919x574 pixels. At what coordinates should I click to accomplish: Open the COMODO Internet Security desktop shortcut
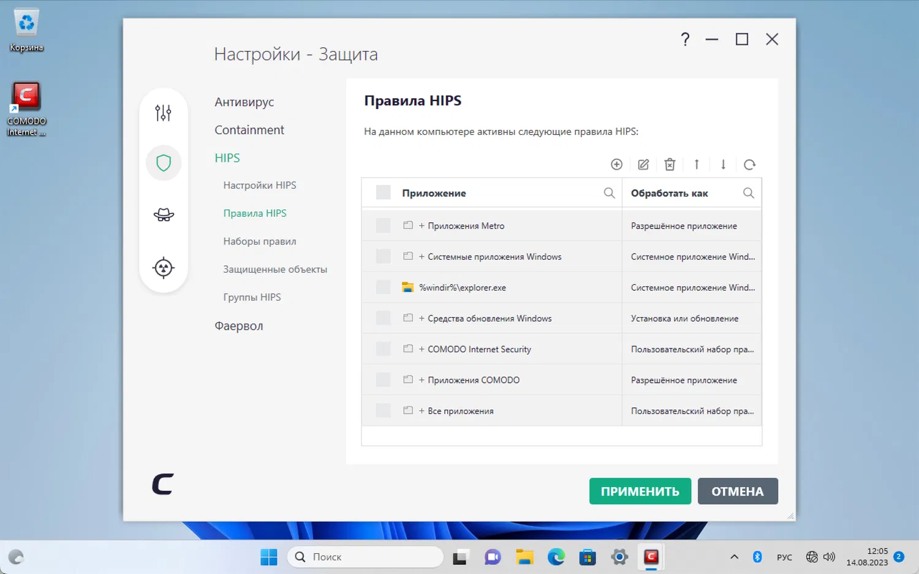coord(26,109)
